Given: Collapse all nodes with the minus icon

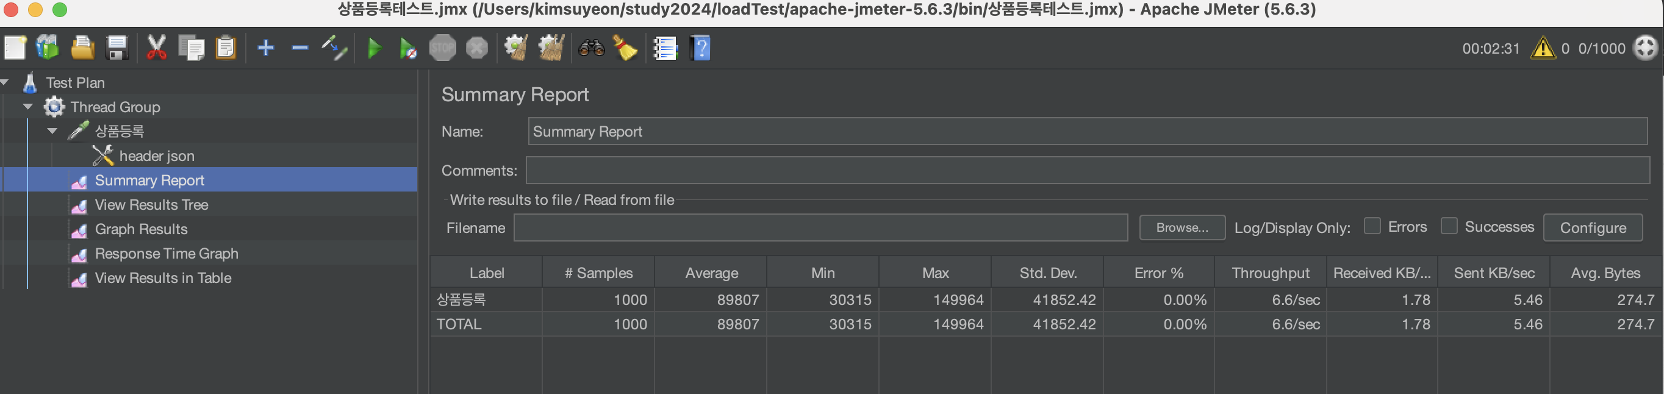Looking at the screenshot, I should [x=299, y=48].
